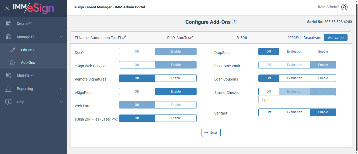Image resolution: width=358 pixels, height=154 pixels.
Task: Close the sidebar using the X icon
Action: point(7,8)
